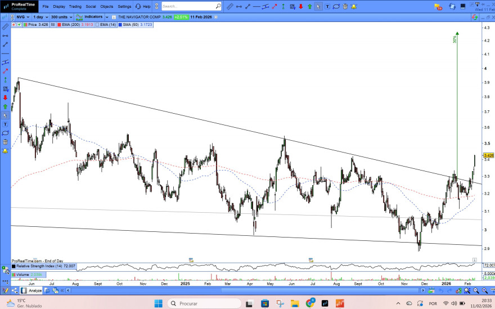Open the Objects menu
The image size is (495, 309).
[x=106, y=6]
